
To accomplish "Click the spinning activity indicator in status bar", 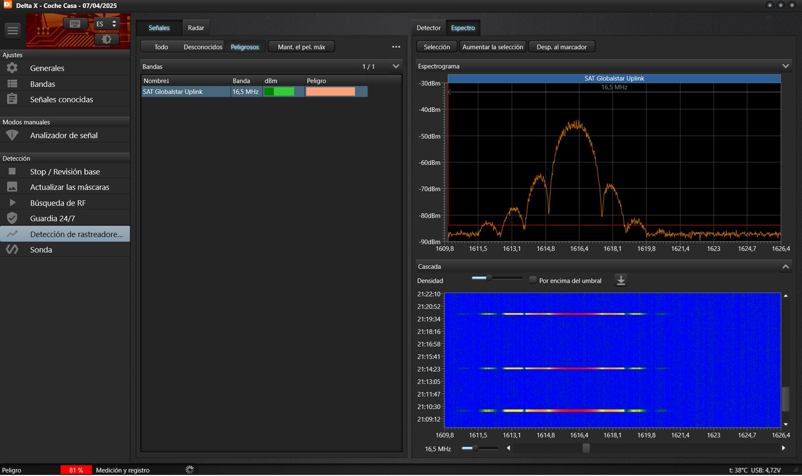I will (190, 470).
